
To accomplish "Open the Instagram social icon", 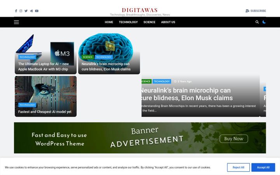I will [x=21, y=11].
